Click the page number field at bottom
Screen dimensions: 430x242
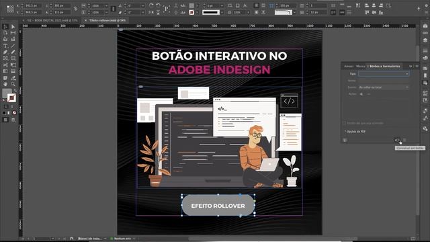tap(42, 239)
